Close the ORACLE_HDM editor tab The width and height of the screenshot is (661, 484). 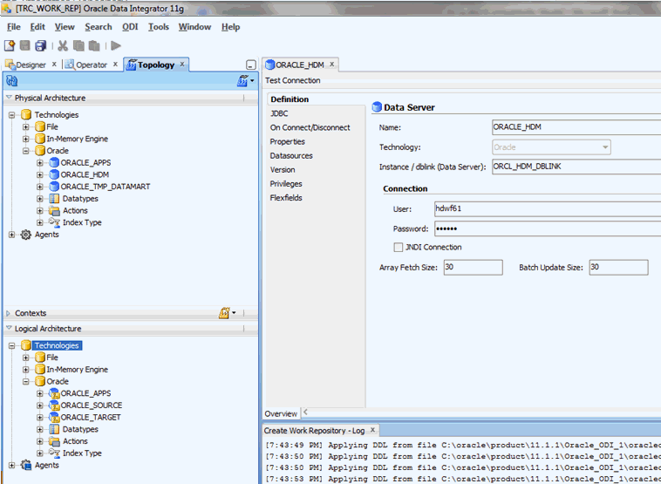pos(331,64)
